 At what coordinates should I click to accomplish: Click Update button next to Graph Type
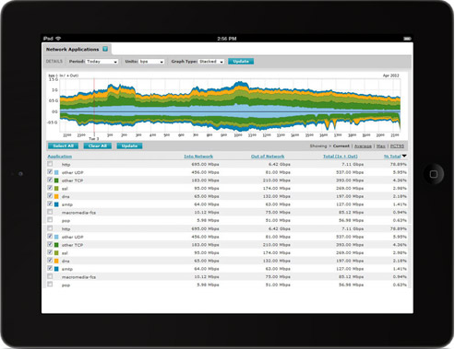point(241,62)
